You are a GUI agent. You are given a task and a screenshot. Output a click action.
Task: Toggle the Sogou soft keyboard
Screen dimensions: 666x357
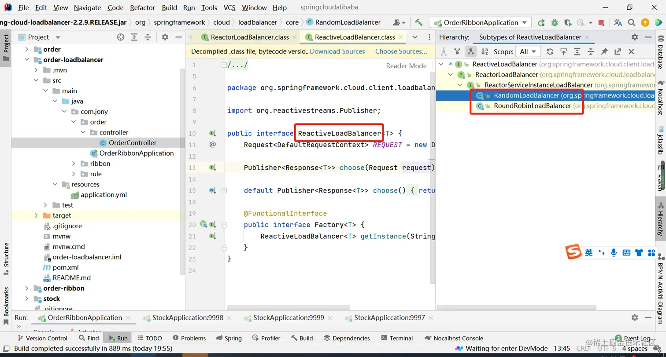click(x=626, y=253)
